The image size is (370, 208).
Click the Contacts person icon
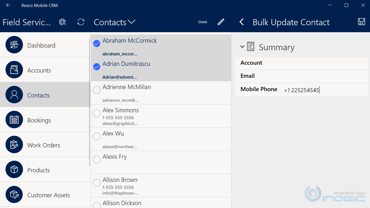click(x=14, y=95)
